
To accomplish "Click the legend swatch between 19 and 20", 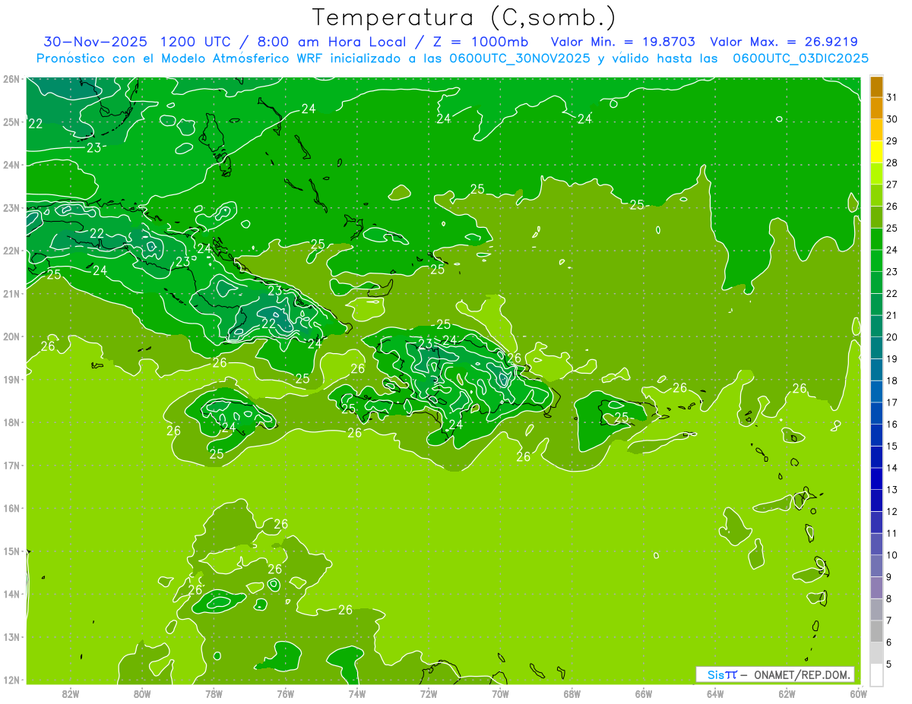I will pos(876,349).
